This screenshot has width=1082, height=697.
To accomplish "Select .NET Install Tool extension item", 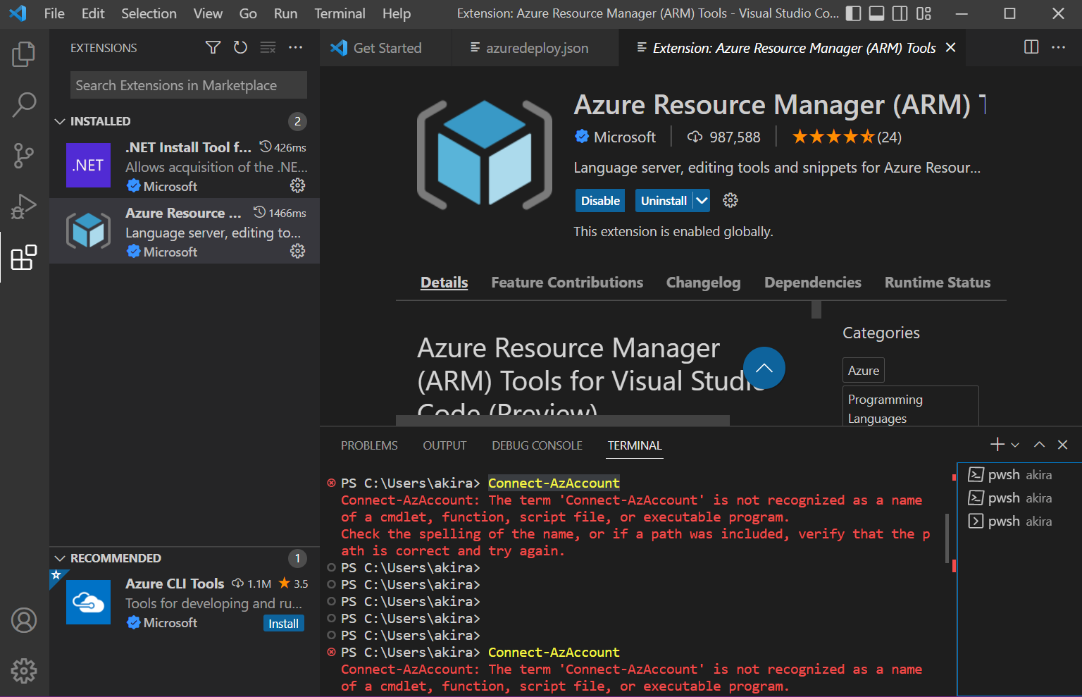I will click(x=185, y=166).
